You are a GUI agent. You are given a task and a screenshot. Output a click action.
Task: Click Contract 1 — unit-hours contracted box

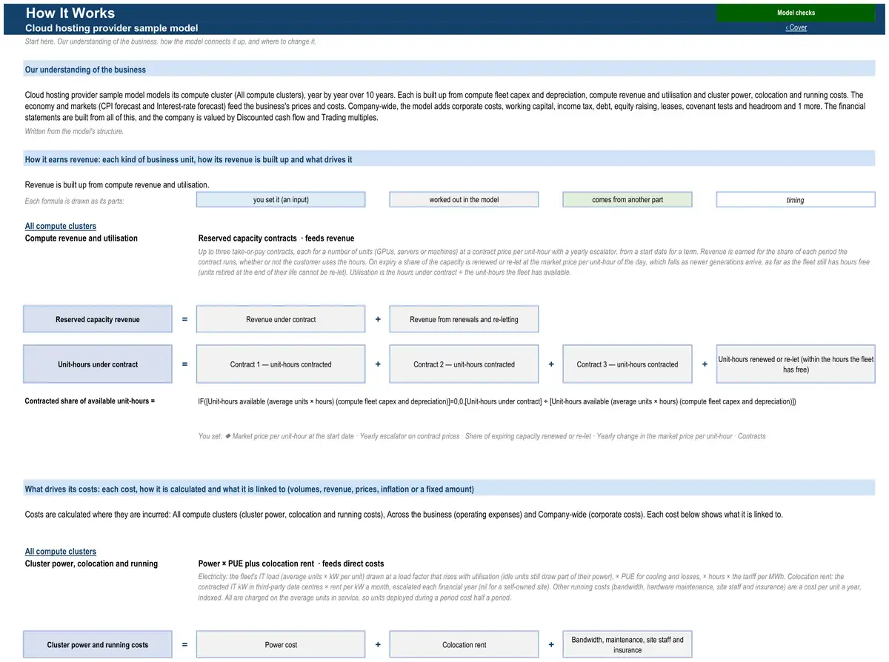281,364
